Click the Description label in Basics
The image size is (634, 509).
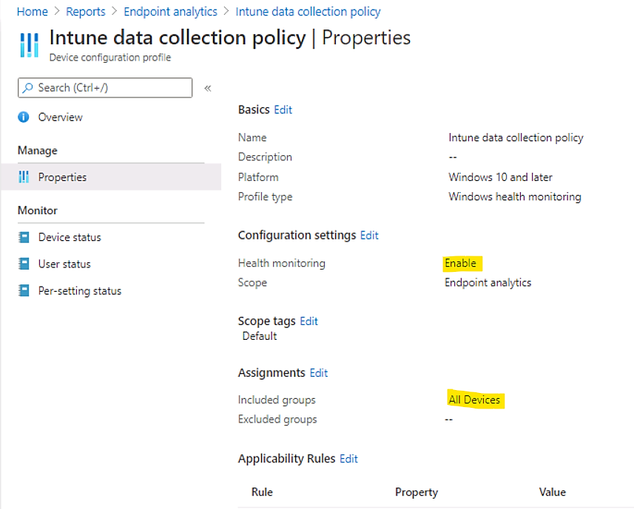click(265, 157)
